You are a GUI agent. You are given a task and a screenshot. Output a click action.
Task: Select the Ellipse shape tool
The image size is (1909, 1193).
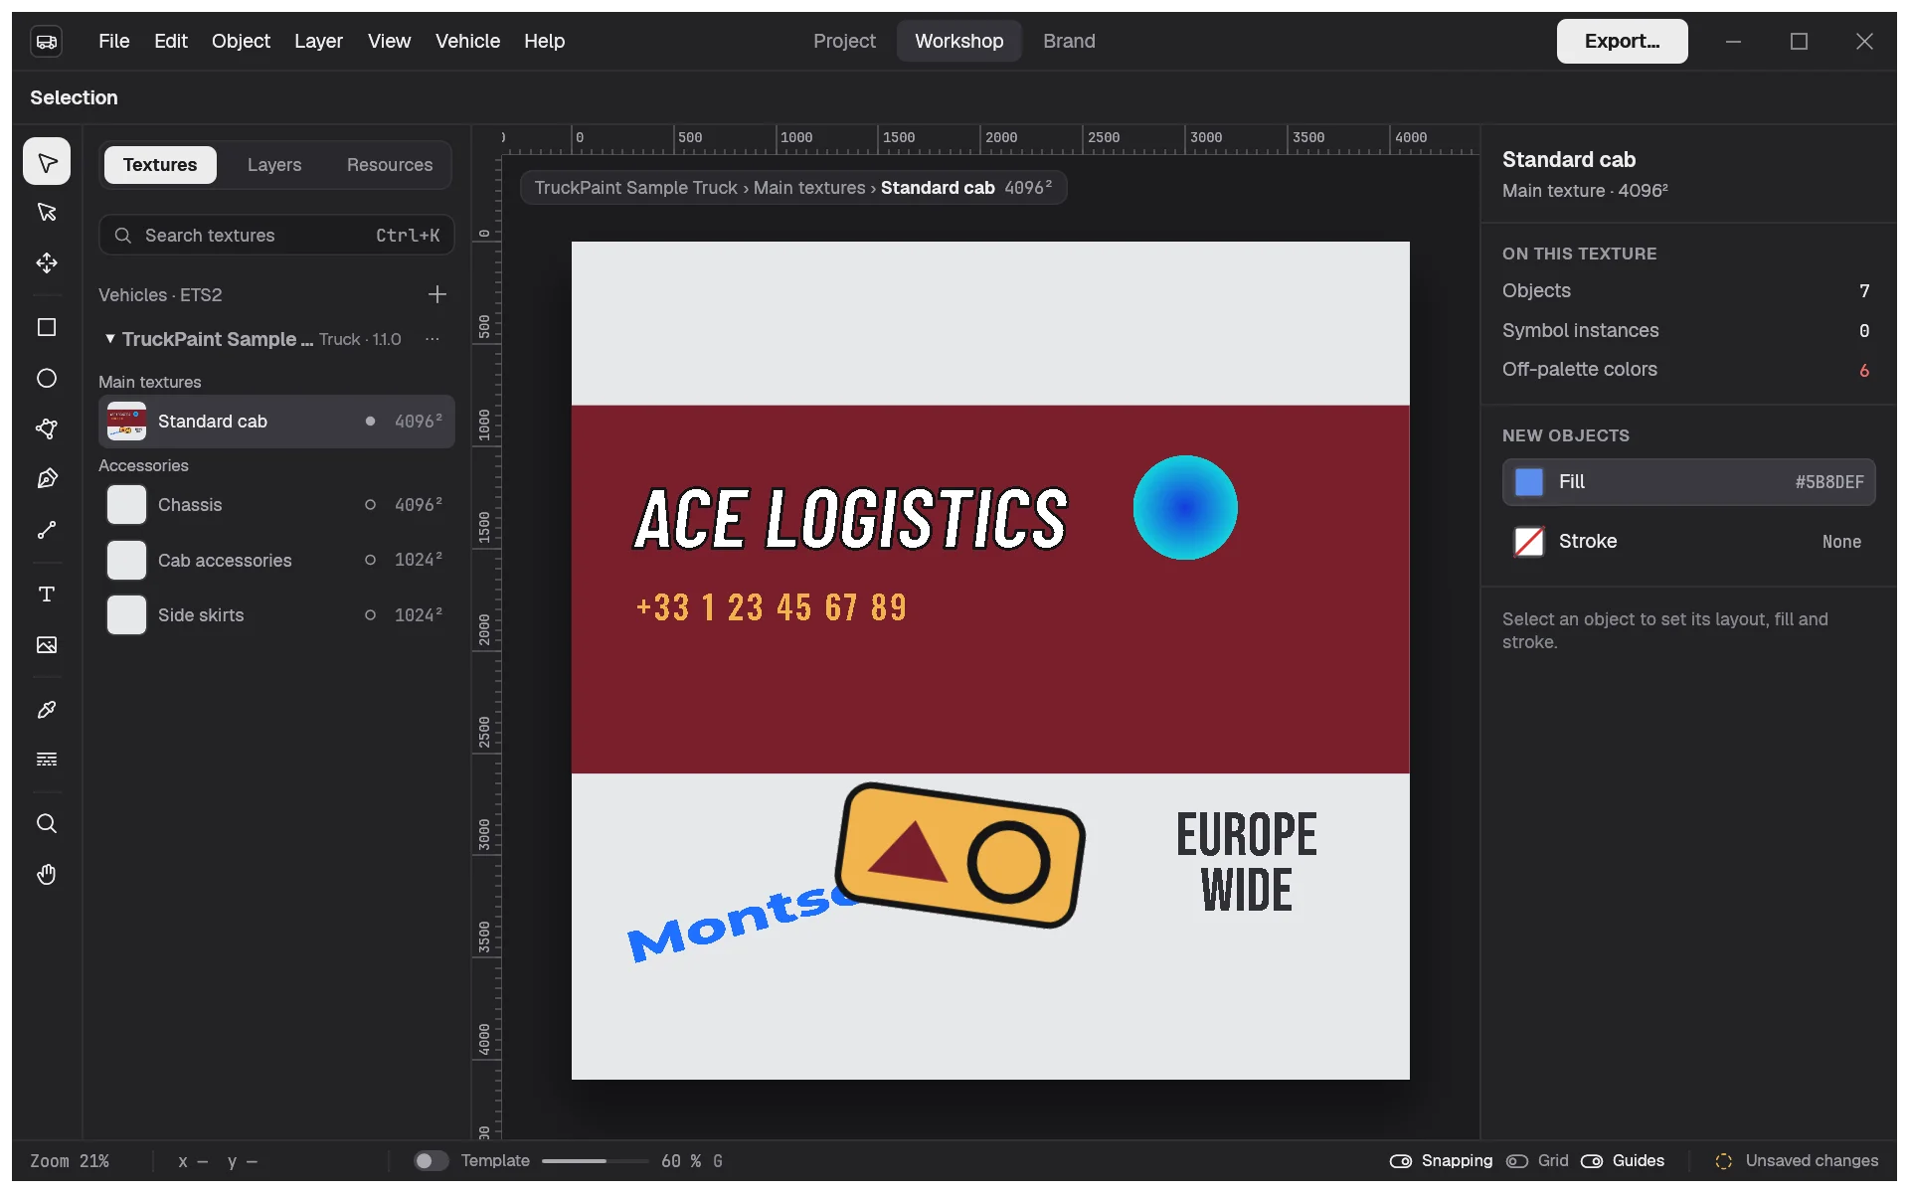[47, 378]
